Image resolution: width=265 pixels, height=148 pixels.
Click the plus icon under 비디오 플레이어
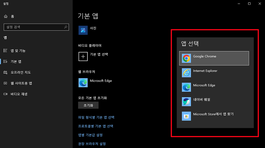coord(83,56)
